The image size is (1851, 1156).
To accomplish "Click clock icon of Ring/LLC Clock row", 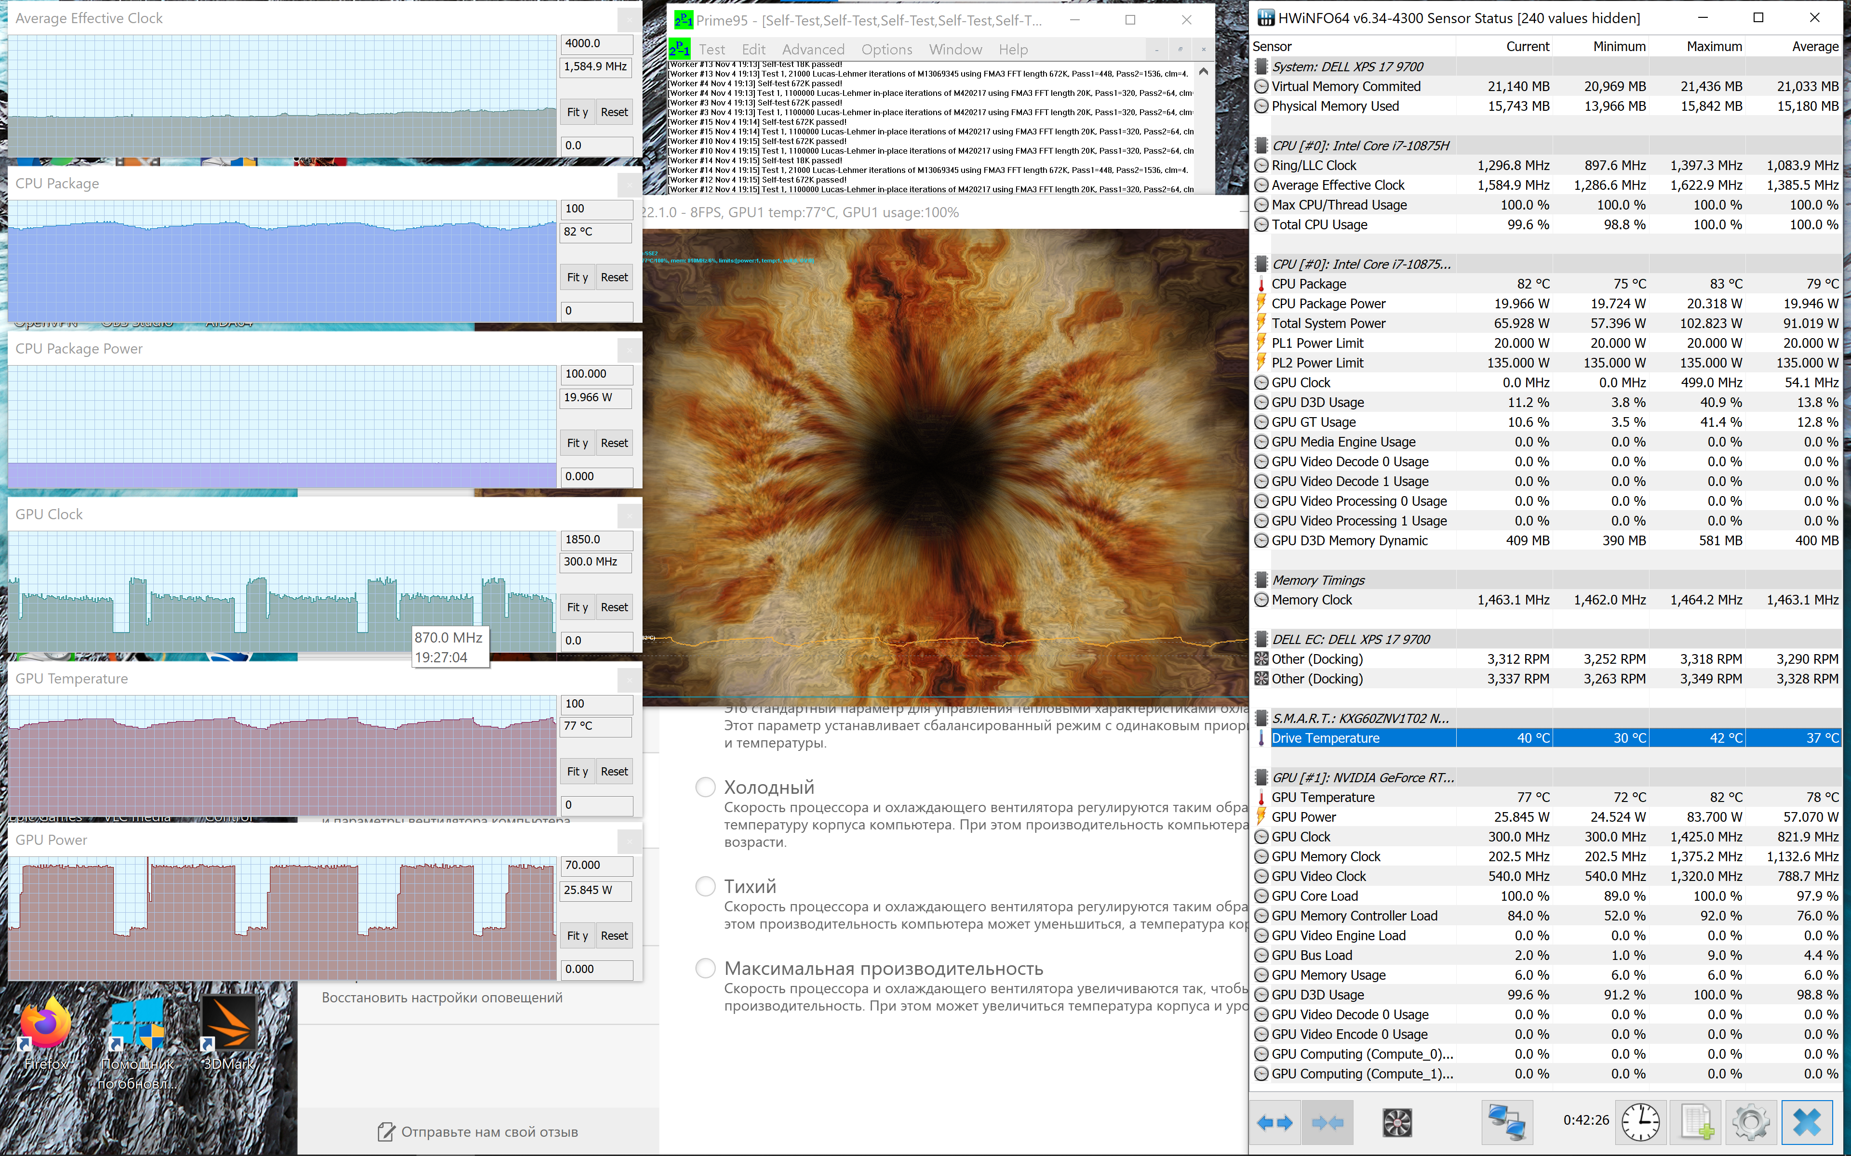I will coord(1261,165).
